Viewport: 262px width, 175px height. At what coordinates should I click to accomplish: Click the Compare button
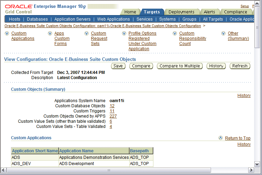[x=141, y=66]
